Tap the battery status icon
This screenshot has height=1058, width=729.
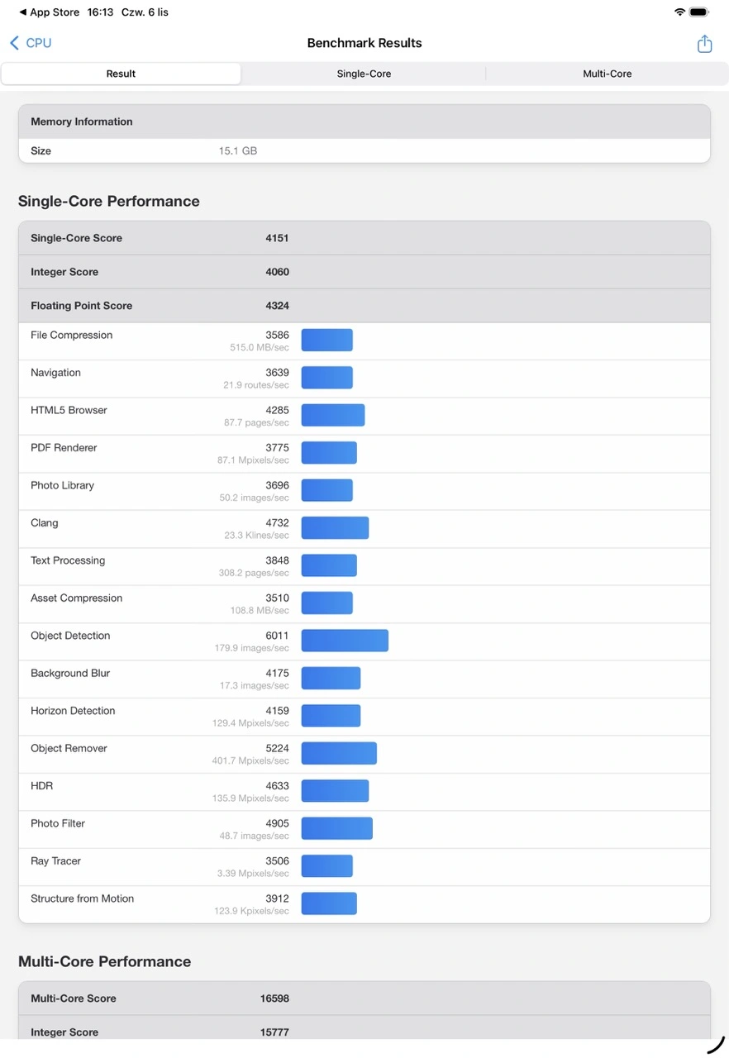coord(699,12)
